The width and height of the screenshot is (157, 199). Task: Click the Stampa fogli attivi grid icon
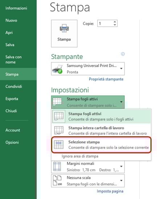click(59, 116)
